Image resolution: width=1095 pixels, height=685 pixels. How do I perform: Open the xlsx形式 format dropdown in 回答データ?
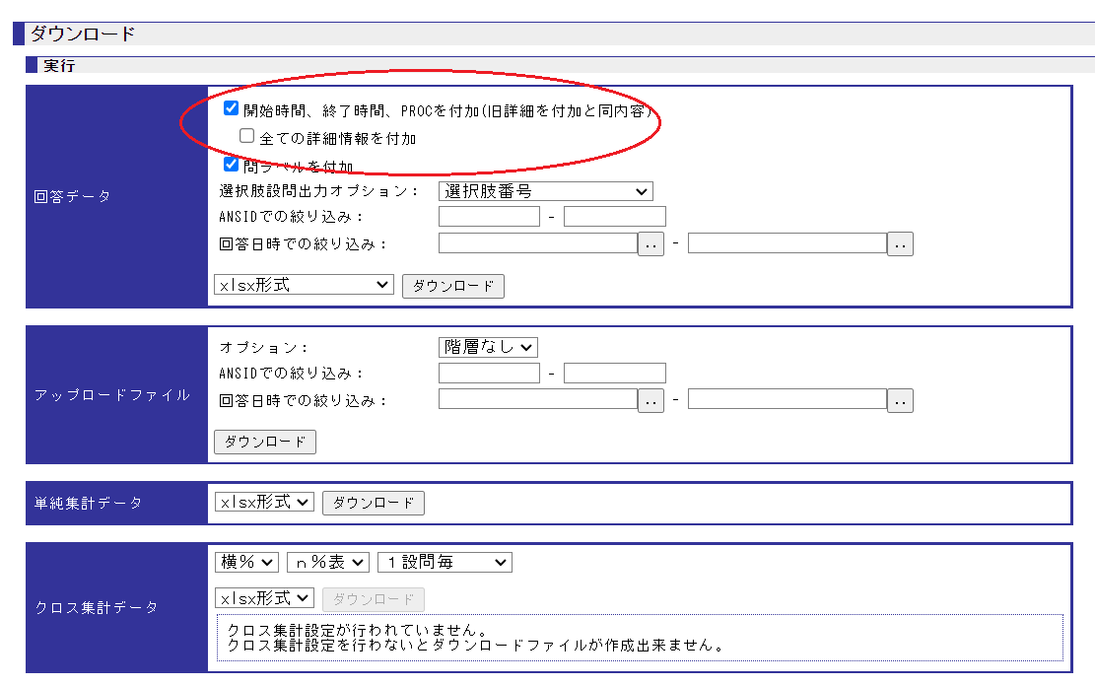point(304,285)
